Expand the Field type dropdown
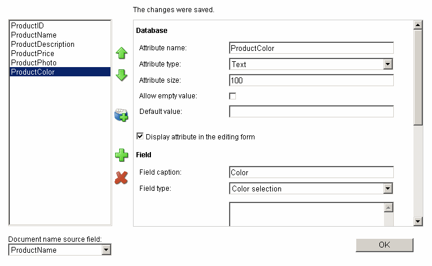Image resolution: width=432 pixels, height=266 pixels. pos(387,189)
